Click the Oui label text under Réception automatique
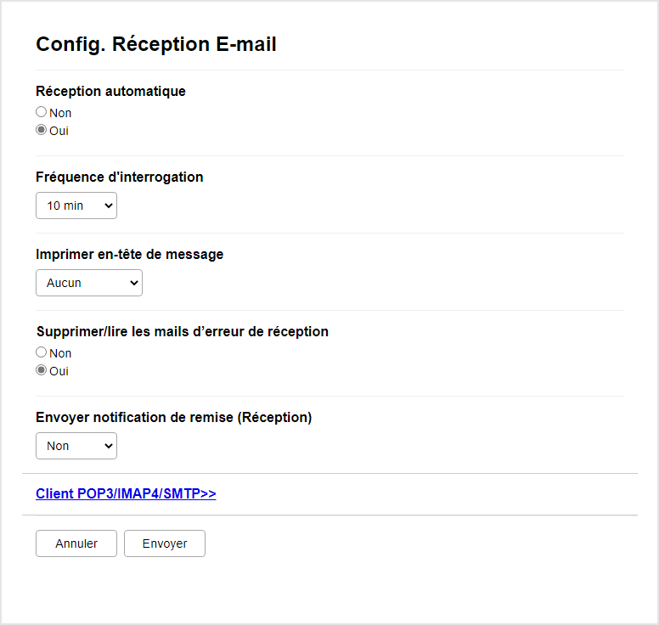Viewport: 659px width, 625px height. pos(59,131)
